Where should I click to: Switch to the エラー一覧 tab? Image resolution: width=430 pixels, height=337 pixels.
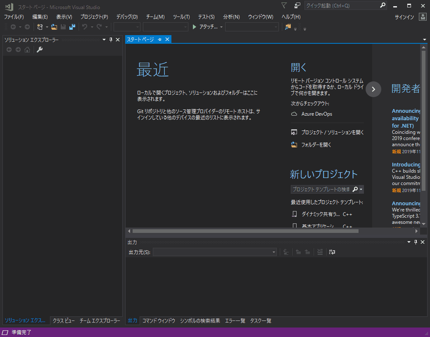[235, 320]
